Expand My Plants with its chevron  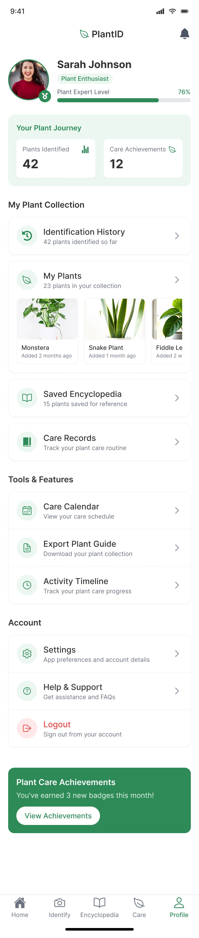click(x=177, y=280)
